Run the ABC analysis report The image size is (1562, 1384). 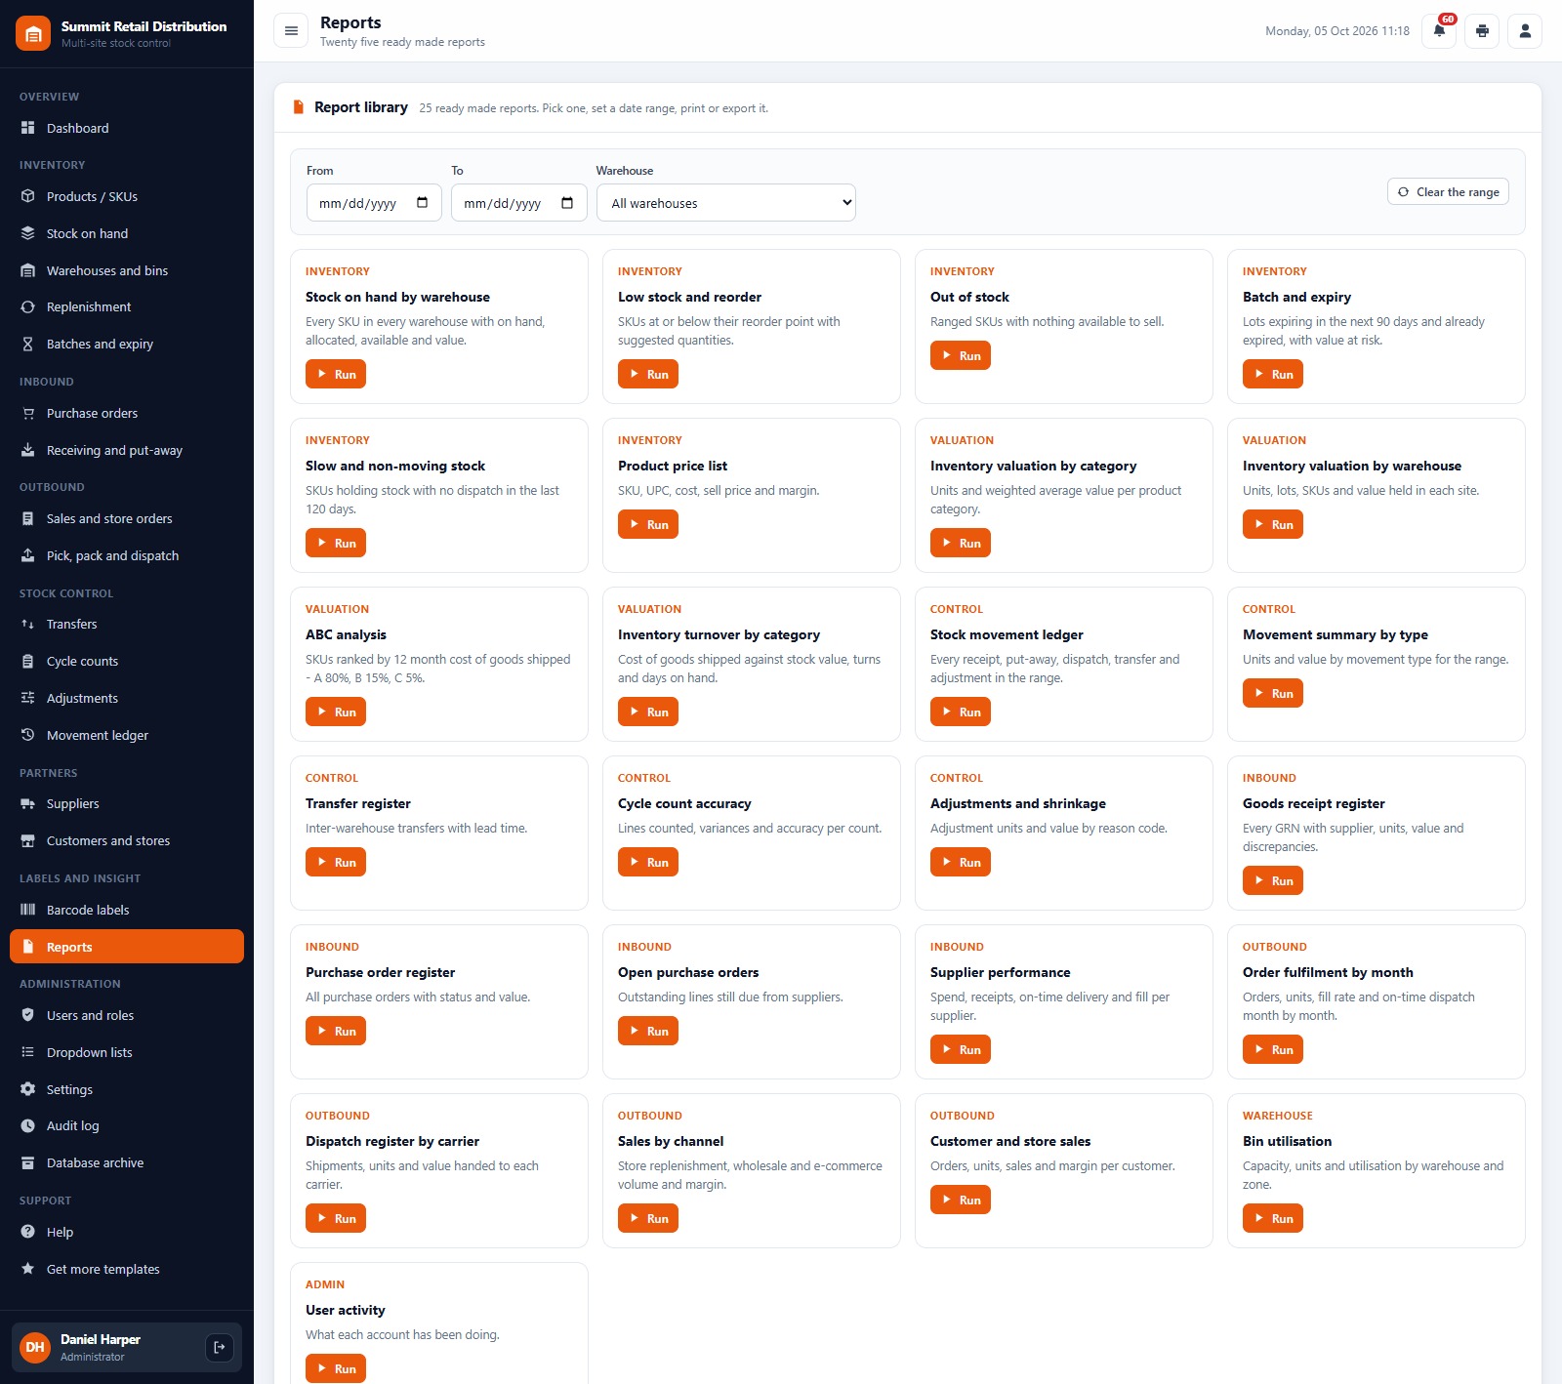pos(336,712)
